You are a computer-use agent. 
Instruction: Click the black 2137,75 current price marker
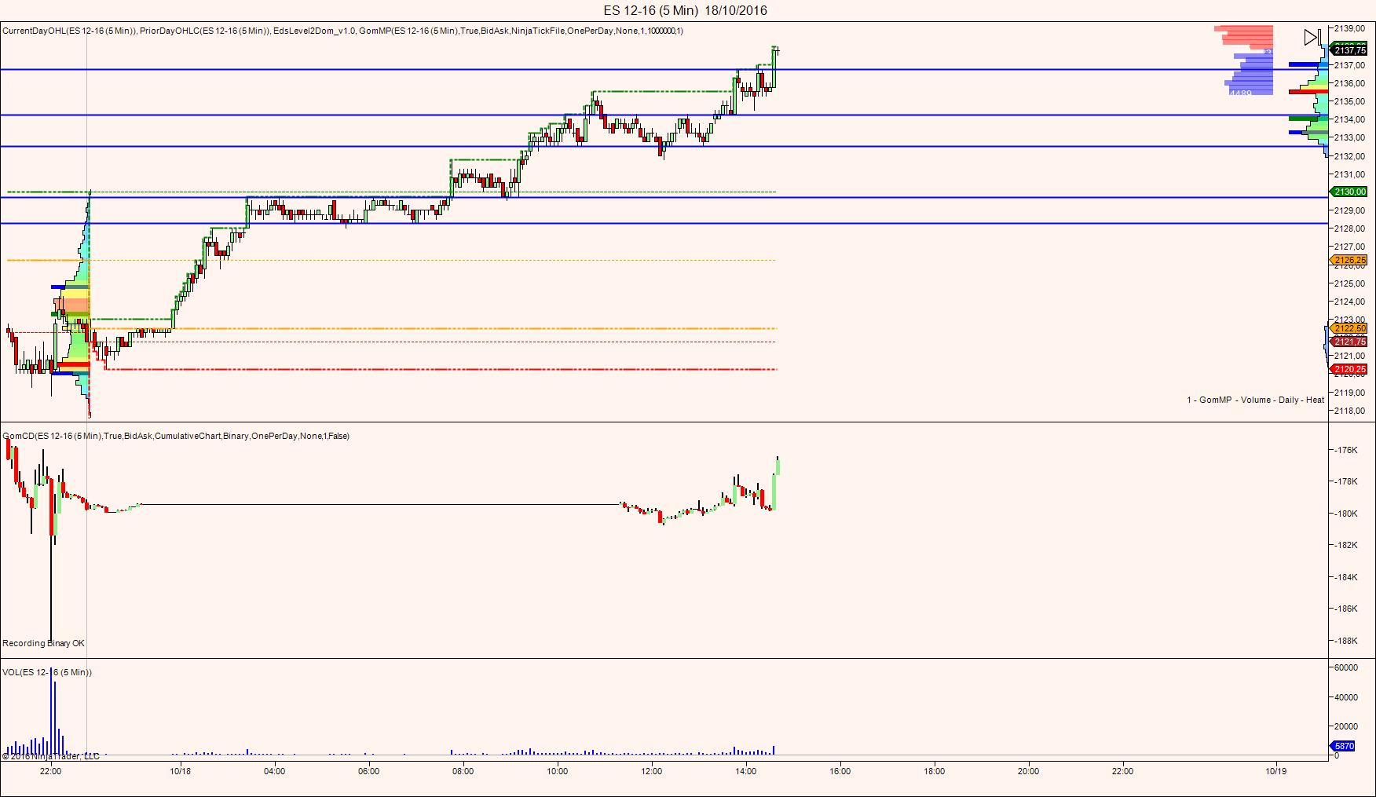[1350, 50]
